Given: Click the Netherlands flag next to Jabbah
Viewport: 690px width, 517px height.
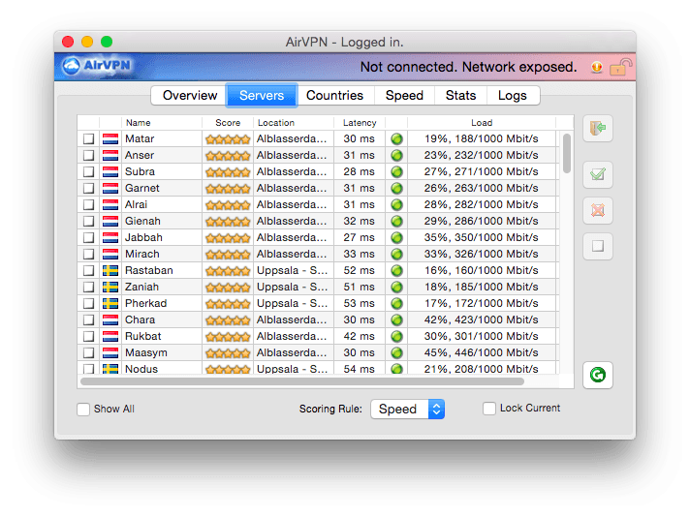Looking at the screenshot, I should [x=110, y=238].
